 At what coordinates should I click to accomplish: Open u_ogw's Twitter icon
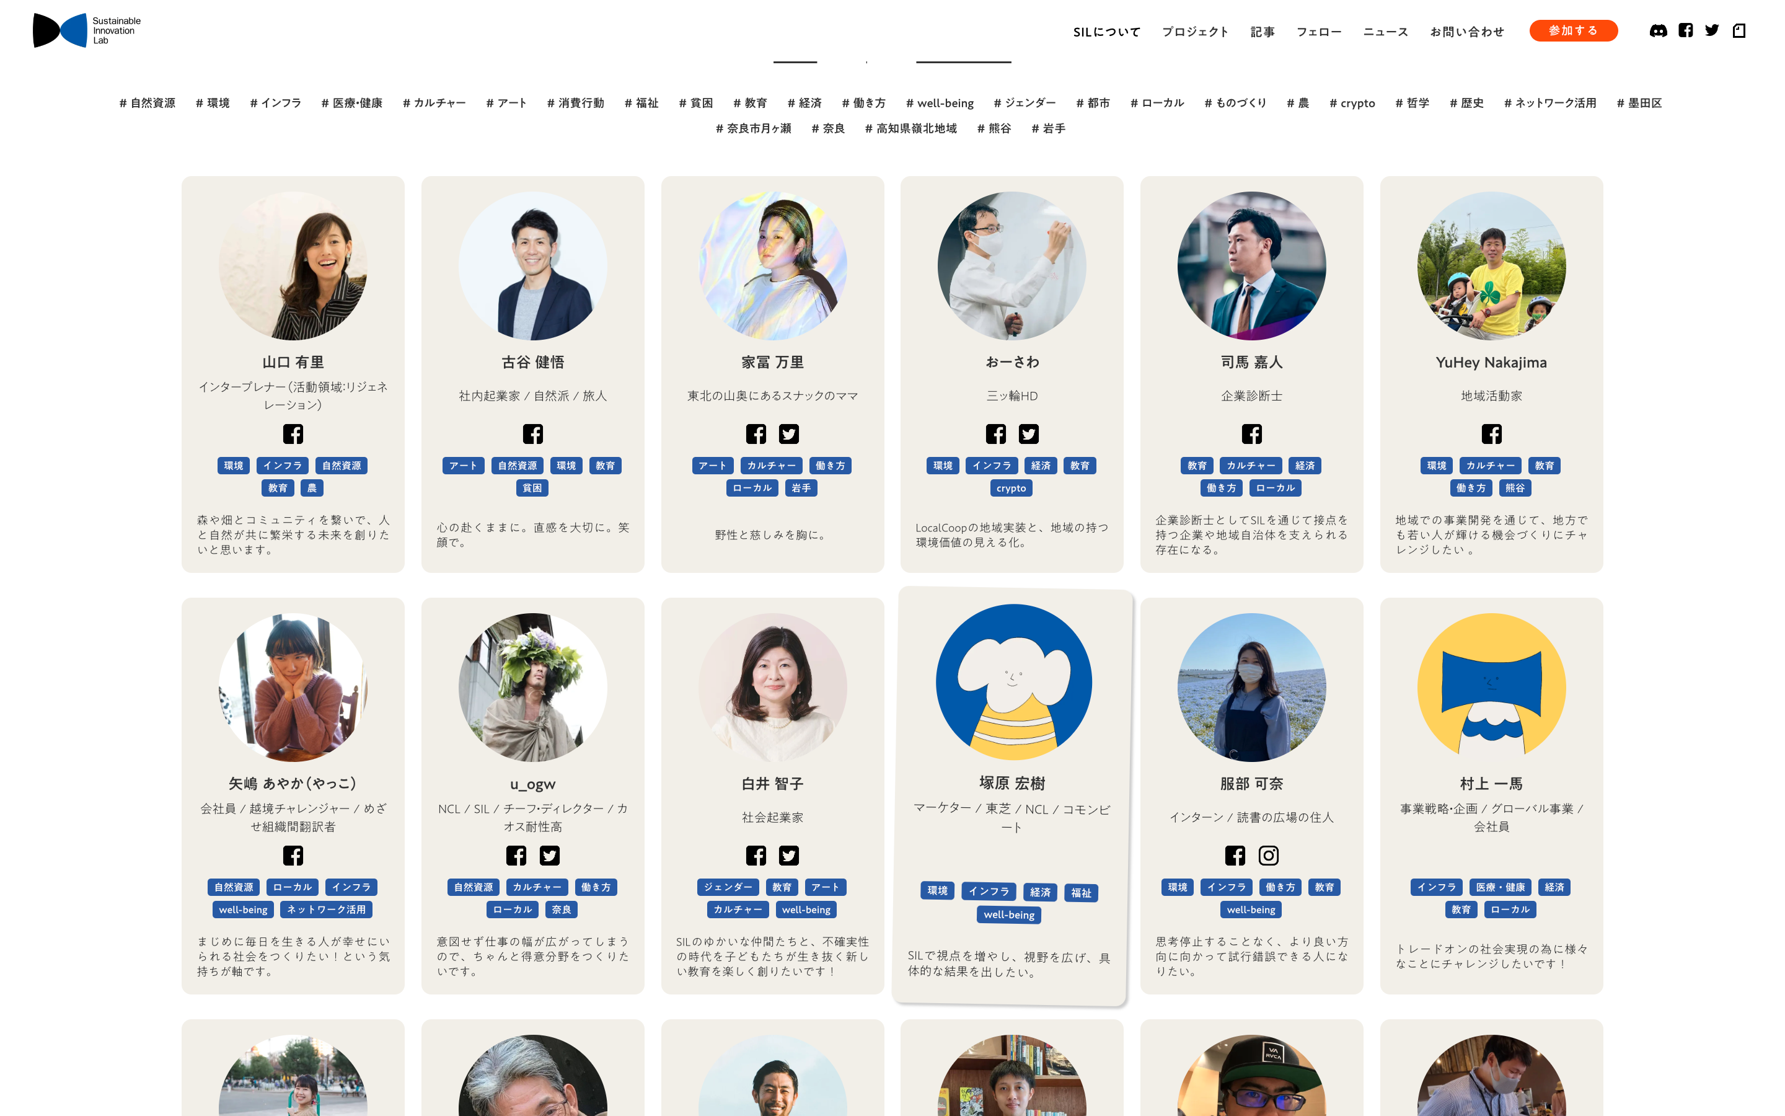[x=550, y=856]
